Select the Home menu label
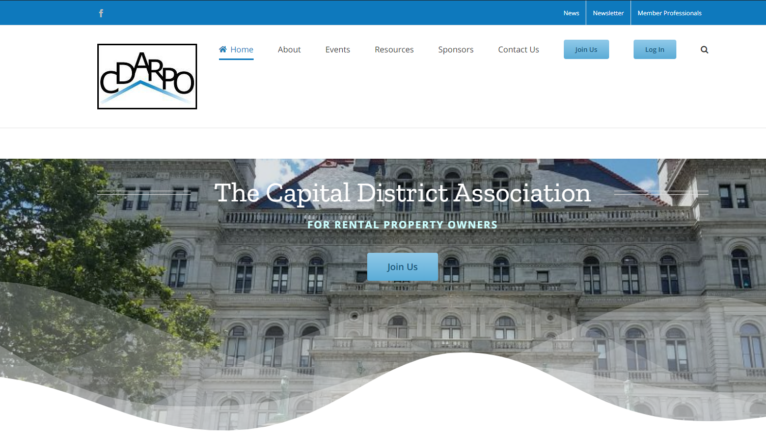 coord(242,50)
